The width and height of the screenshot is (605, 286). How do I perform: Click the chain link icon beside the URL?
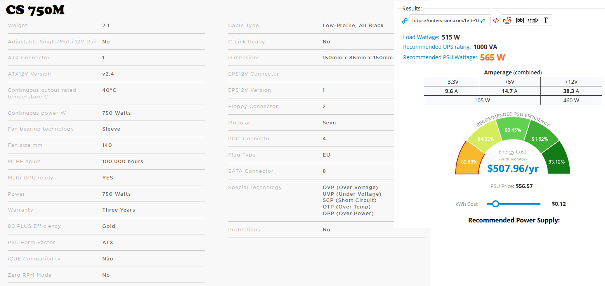tap(405, 21)
